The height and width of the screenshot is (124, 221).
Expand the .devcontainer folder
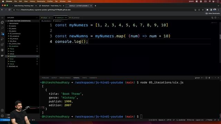click(14, 23)
